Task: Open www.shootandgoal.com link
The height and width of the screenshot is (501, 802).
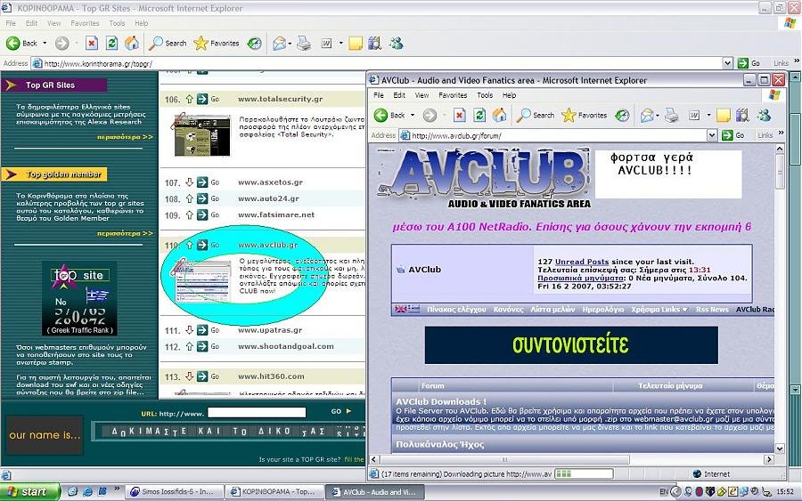Action: coord(285,346)
